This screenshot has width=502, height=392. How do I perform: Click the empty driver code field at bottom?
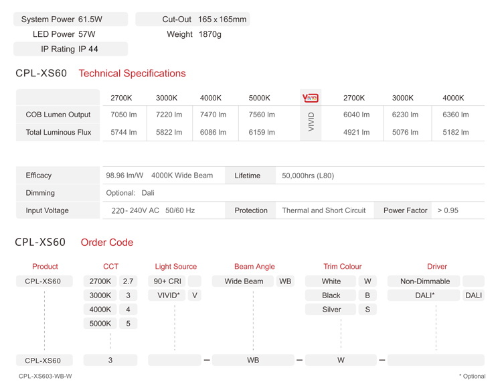click(436, 360)
